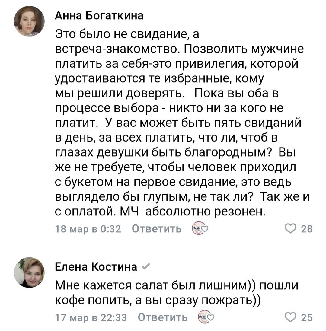Click the name Елена Костина
The height and width of the screenshot is (331, 326).
pyautogui.click(x=96, y=266)
